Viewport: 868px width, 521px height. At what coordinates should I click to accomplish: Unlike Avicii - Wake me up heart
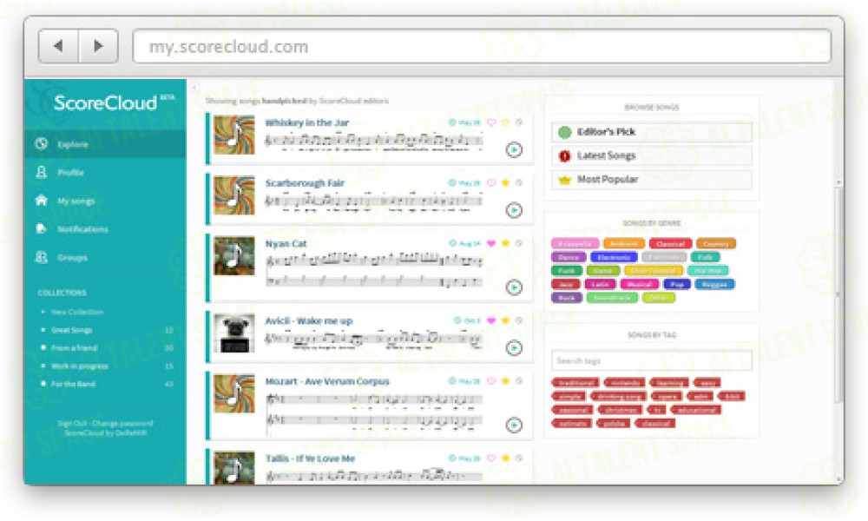pos(490,320)
